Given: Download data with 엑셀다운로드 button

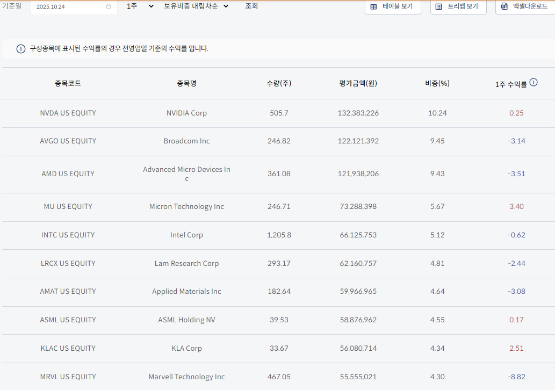Looking at the screenshot, I should pos(525,7).
